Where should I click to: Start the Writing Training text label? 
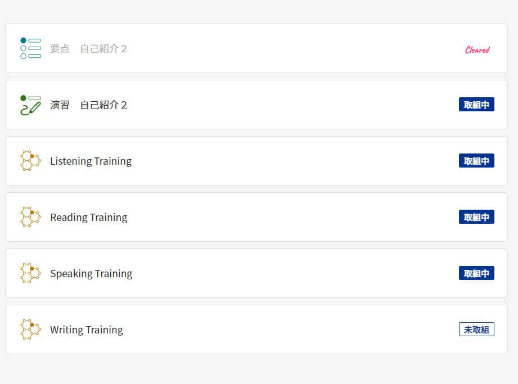tap(87, 330)
